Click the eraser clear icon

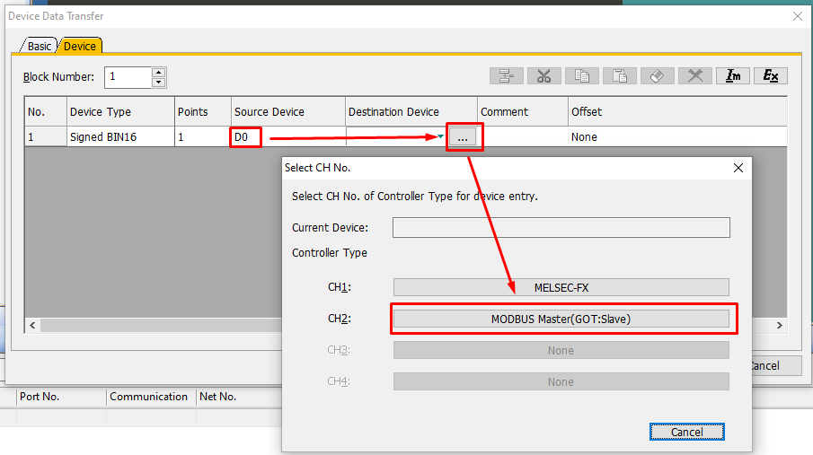click(x=657, y=76)
